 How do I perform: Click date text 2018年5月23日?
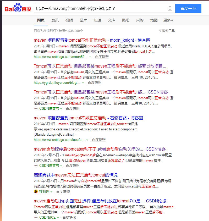[45, 181]
